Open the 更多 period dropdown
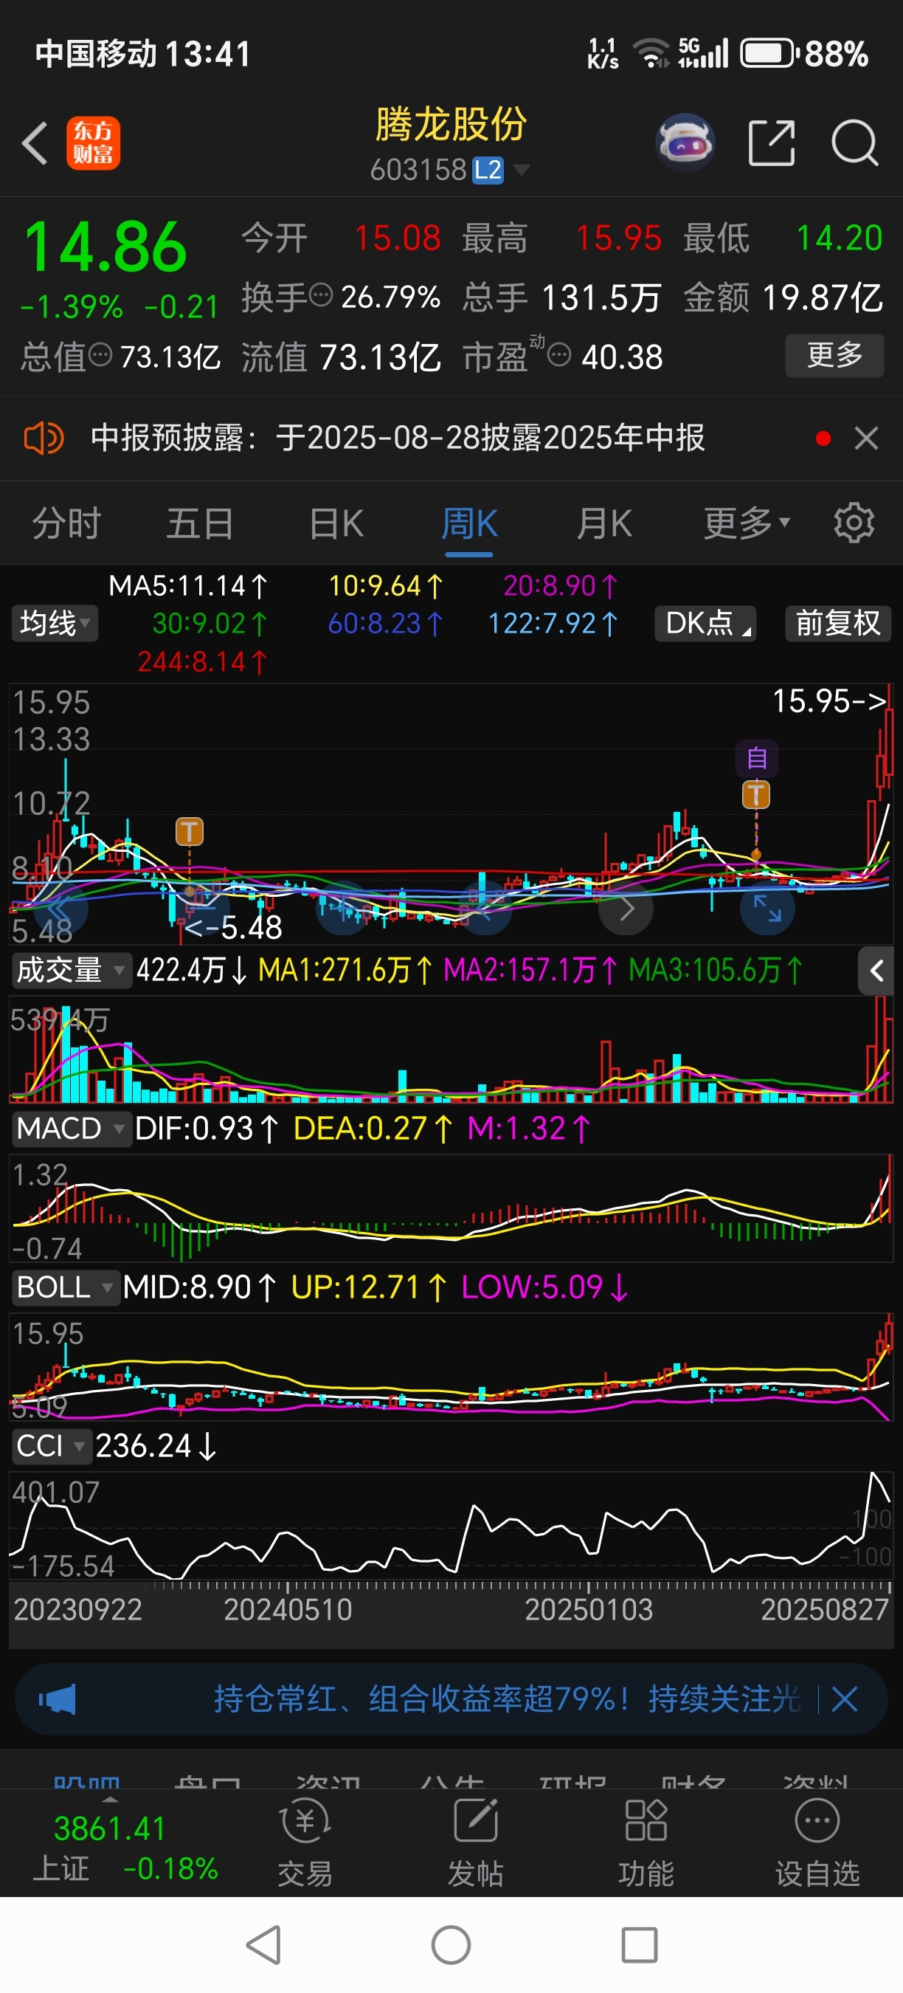This screenshot has height=1993, width=903. click(x=746, y=524)
